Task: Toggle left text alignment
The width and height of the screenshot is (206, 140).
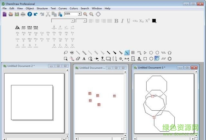Action: click(91, 21)
